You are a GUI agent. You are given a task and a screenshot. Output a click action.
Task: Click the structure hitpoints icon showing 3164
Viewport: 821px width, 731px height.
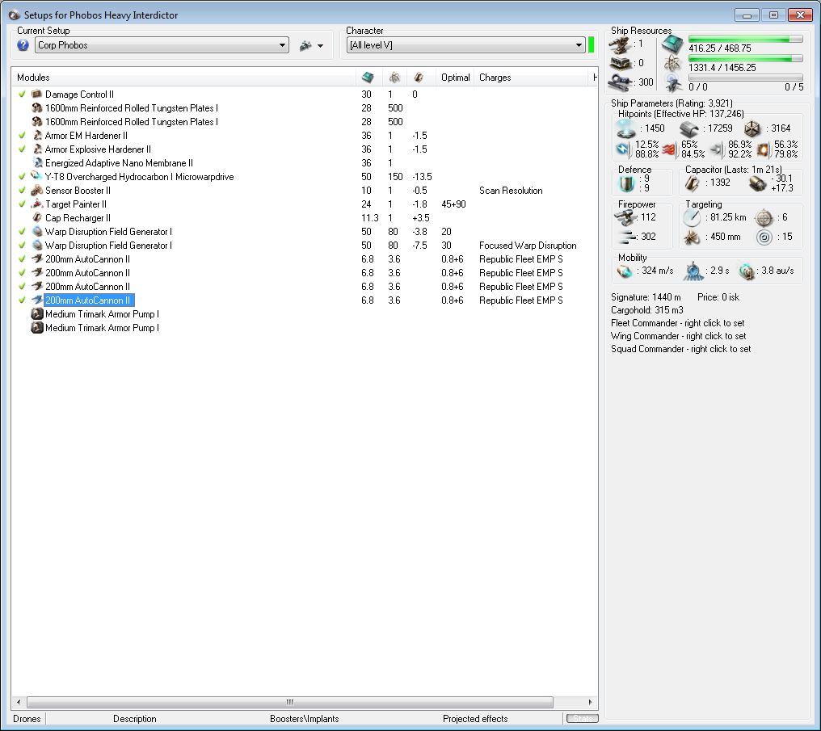pos(752,128)
